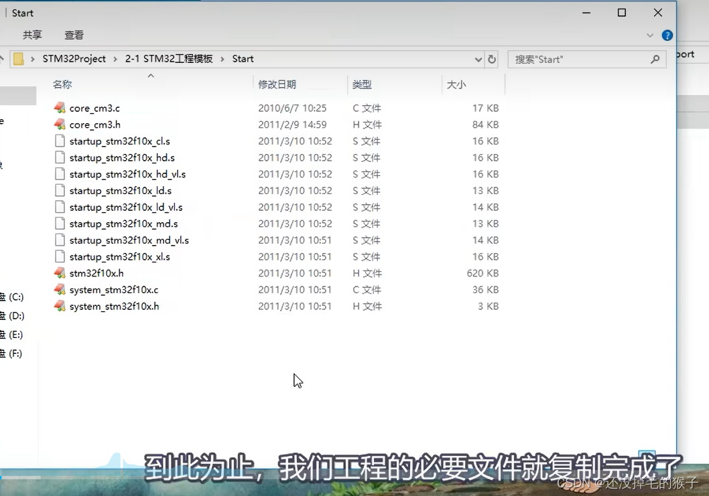Refresh the folder view
The image size is (709, 496).
tap(491, 59)
